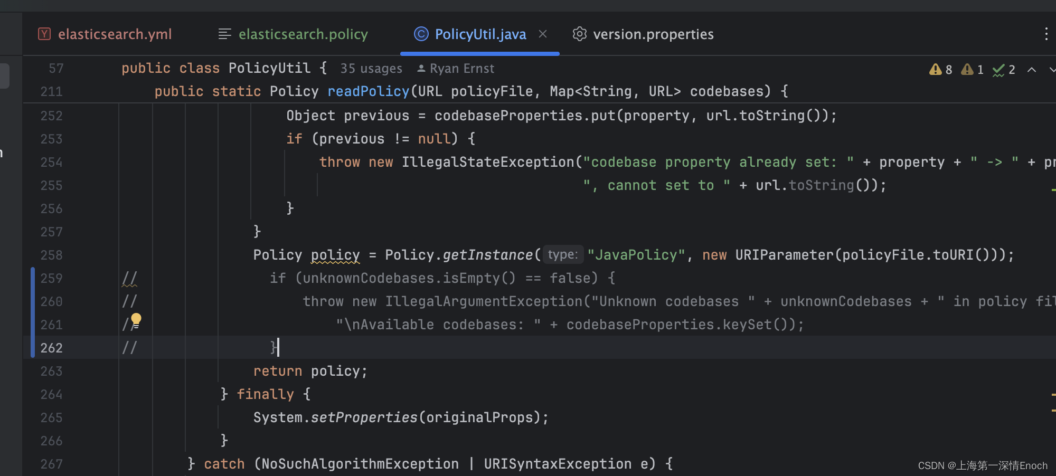Viewport: 1056px width, 476px height.
Task: Show the 8 warnings inspection indicator
Action: point(940,70)
